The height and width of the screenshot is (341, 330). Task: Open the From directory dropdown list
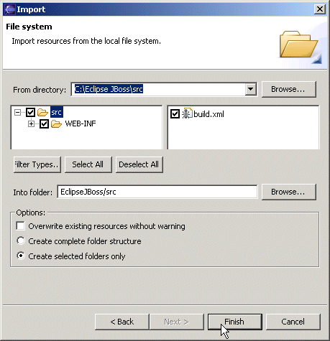(x=250, y=89)
